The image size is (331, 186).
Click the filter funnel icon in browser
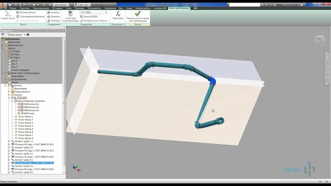pyautogui.click(x=3, y=35)
